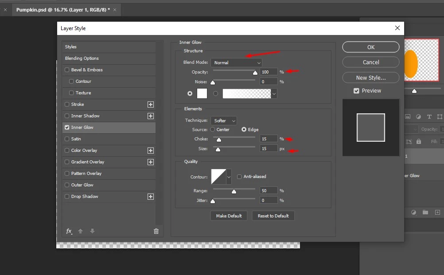Viewport: 444px width, 275px height.
Task: Add another Stroke effect with plus icon
Action: coord(151,105)
